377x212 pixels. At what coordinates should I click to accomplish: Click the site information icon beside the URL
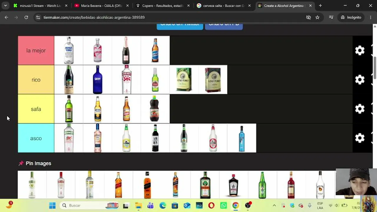click(x=38, y=17)
